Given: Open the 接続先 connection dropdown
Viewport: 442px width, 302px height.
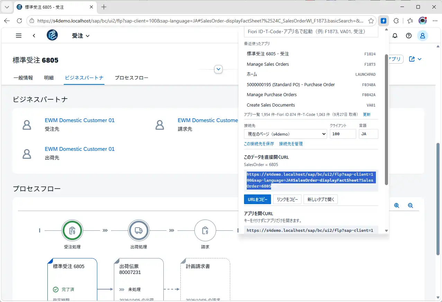Looking at the screenshot, I should 286,134.
